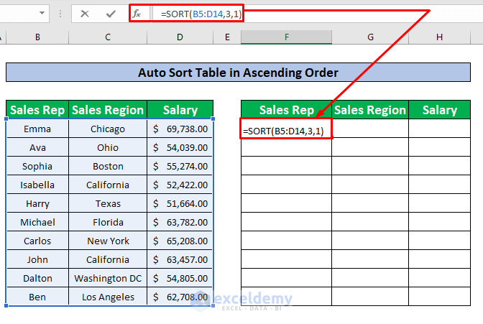Select column C header
The width and height of the screenshot is (483, 324).
tap(108, 37)
